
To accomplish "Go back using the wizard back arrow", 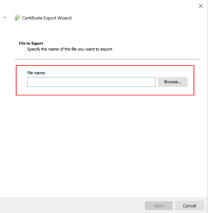I will tap(5, 17).
